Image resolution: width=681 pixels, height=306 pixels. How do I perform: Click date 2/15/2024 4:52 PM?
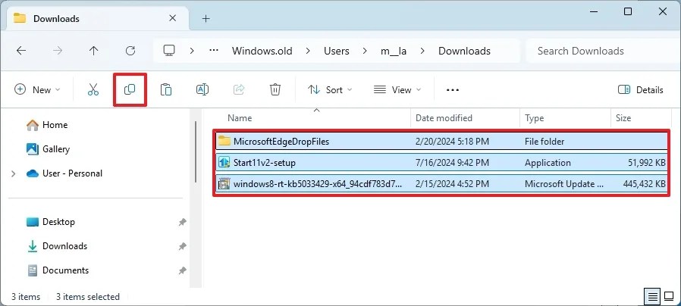[x=452, y=184]
